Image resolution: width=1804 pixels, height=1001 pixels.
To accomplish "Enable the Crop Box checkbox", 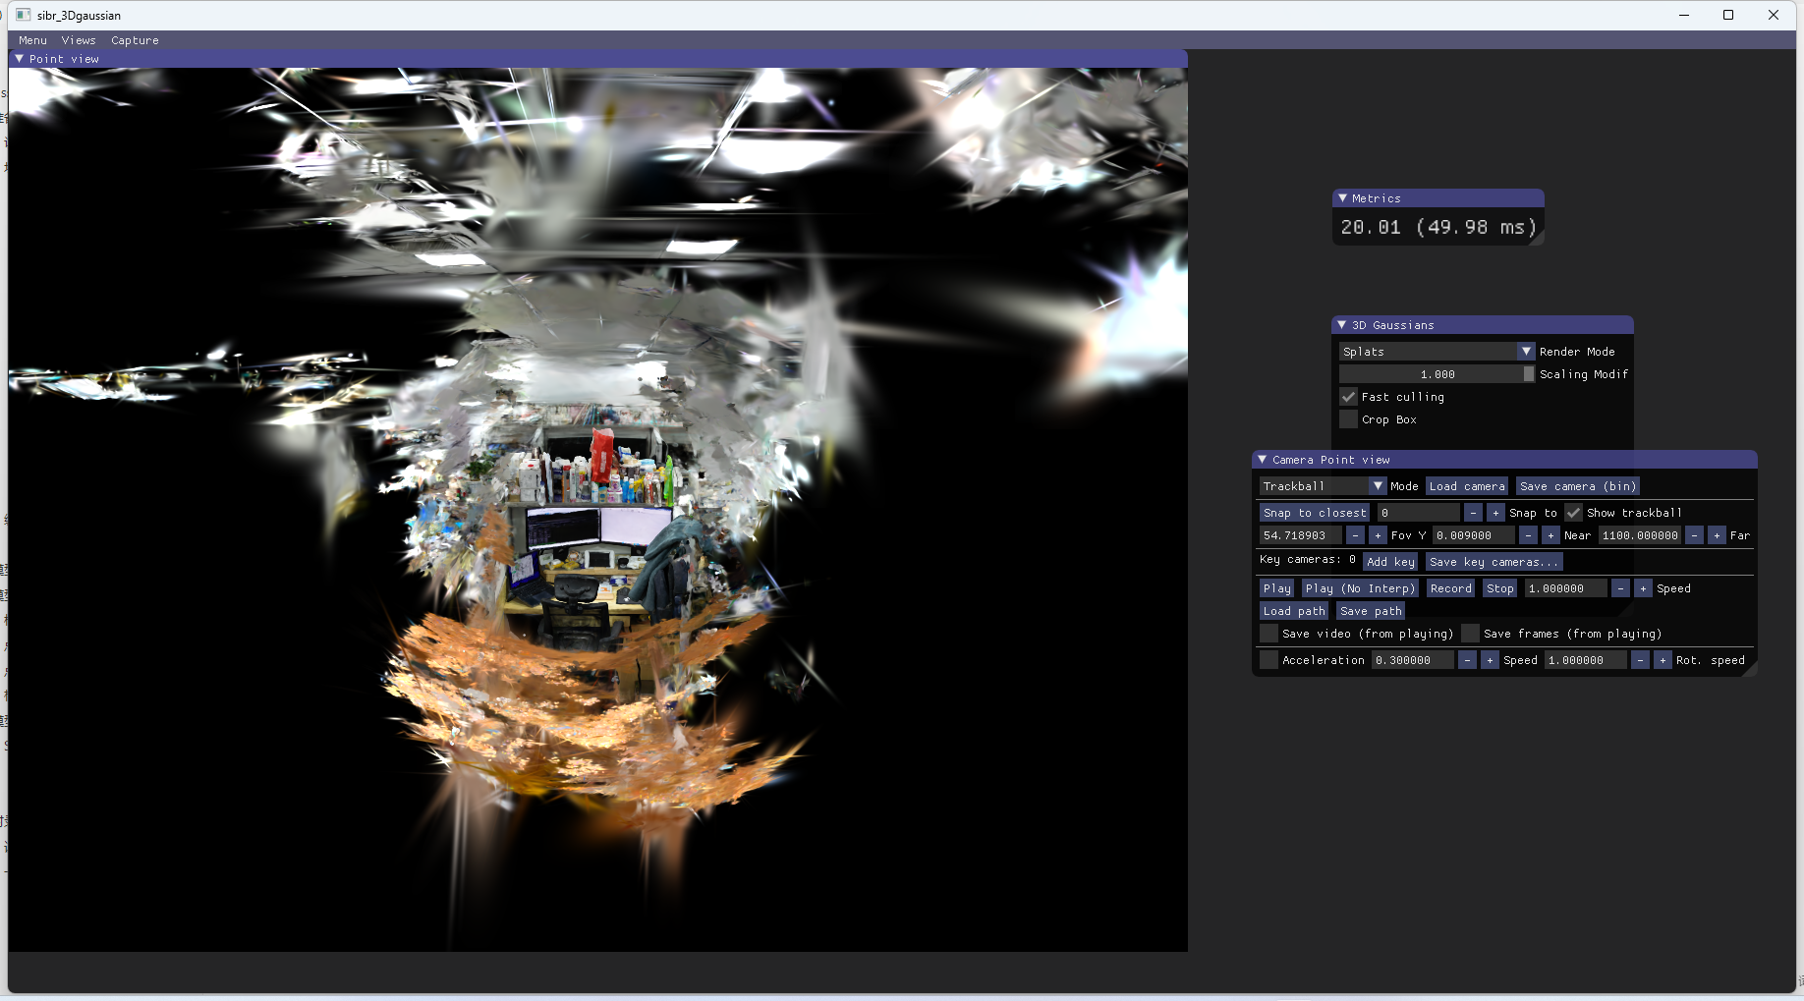I will [1348, 419].
